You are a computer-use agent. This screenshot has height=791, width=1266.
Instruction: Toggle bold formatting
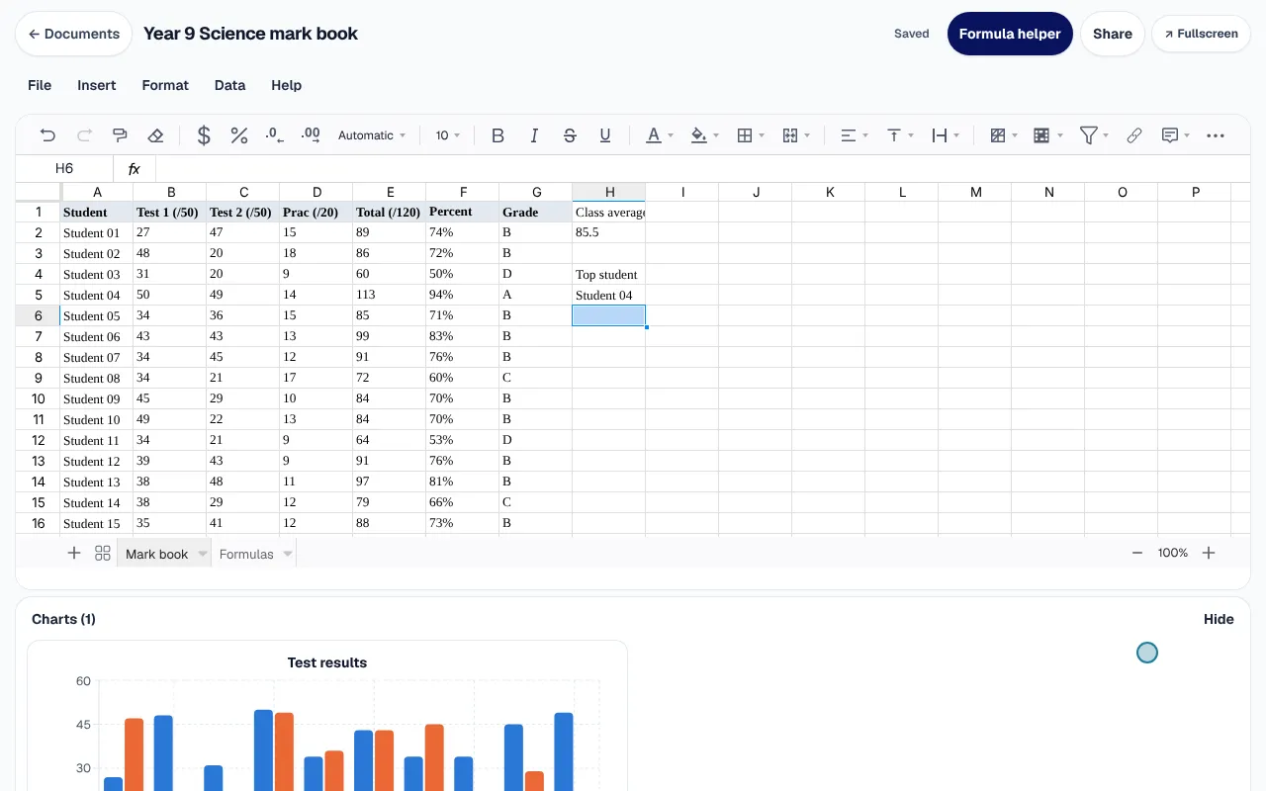click(498, 135)
